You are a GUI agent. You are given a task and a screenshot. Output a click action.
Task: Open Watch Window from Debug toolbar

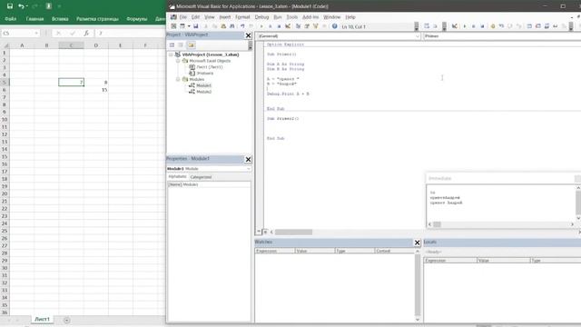click(547, 26)
